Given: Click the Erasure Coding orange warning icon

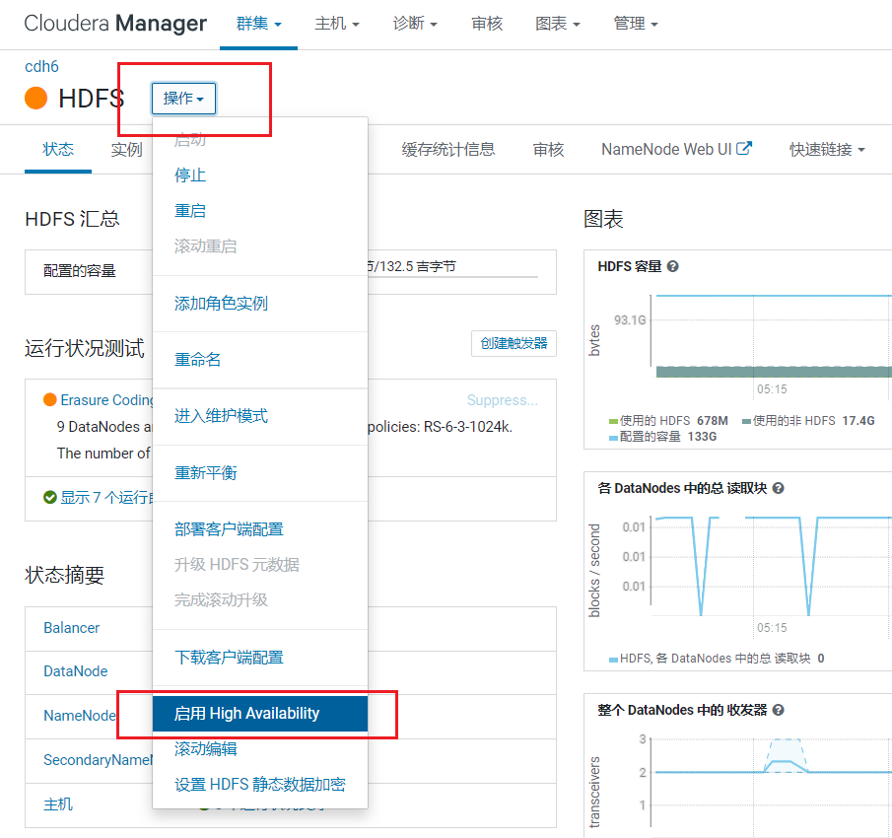Looking at the screenshot, I should click(50, 400).
